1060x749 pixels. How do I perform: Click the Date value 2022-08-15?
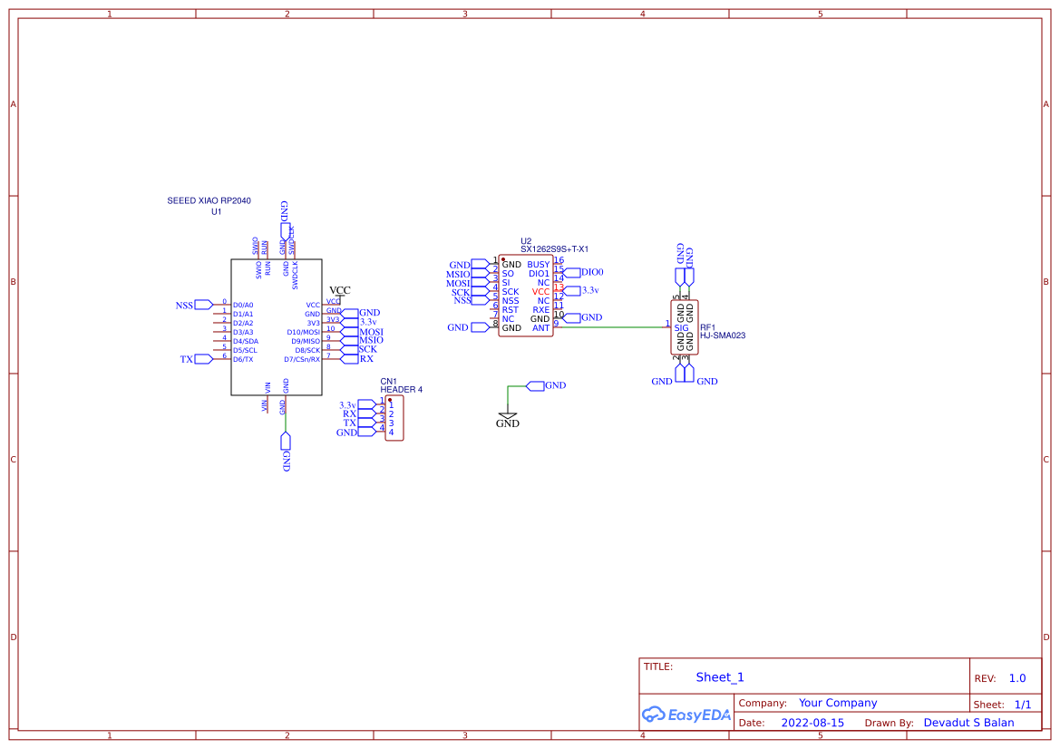[812, 723]
